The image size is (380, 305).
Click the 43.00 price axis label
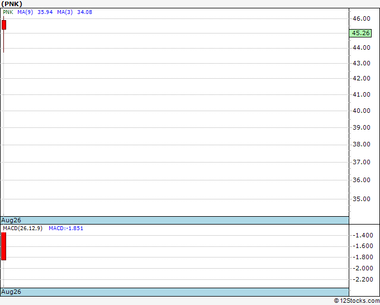click(362, 63)
